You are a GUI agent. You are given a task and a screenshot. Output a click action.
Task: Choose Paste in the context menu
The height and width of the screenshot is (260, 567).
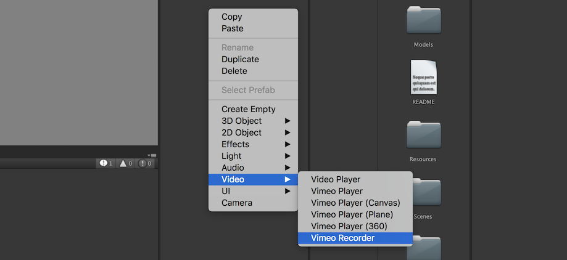coord(253,28)
